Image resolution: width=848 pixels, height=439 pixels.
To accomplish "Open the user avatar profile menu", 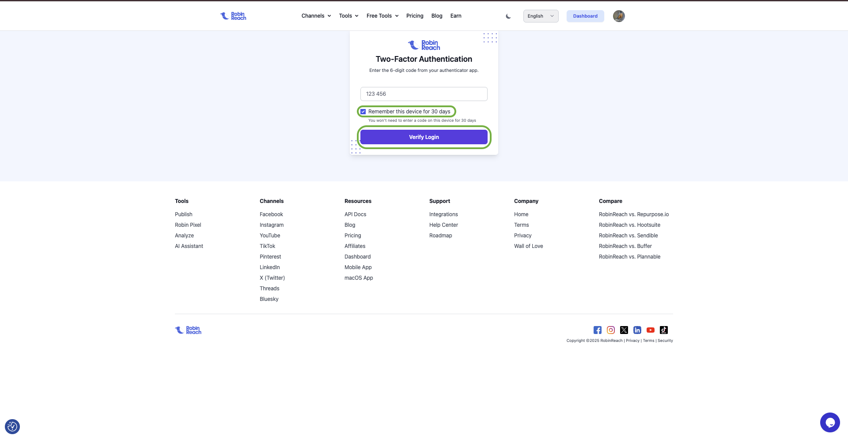I will click(x=619, y=16).
